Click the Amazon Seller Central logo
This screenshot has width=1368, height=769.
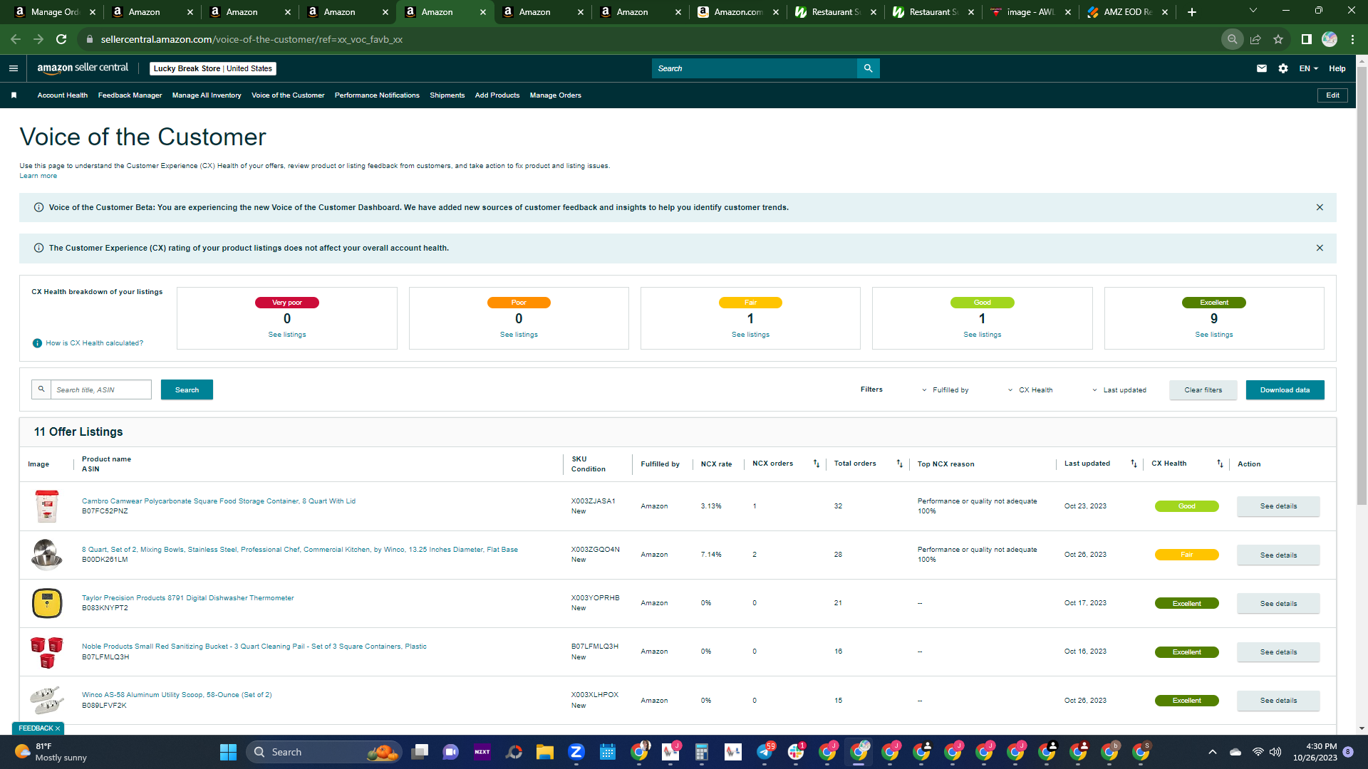click(83, 68)
